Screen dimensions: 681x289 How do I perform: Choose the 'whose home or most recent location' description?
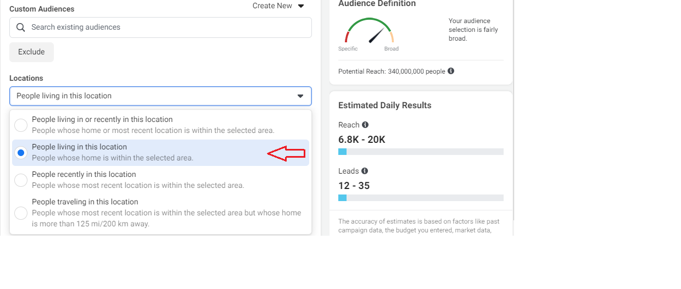pos(153,131)
